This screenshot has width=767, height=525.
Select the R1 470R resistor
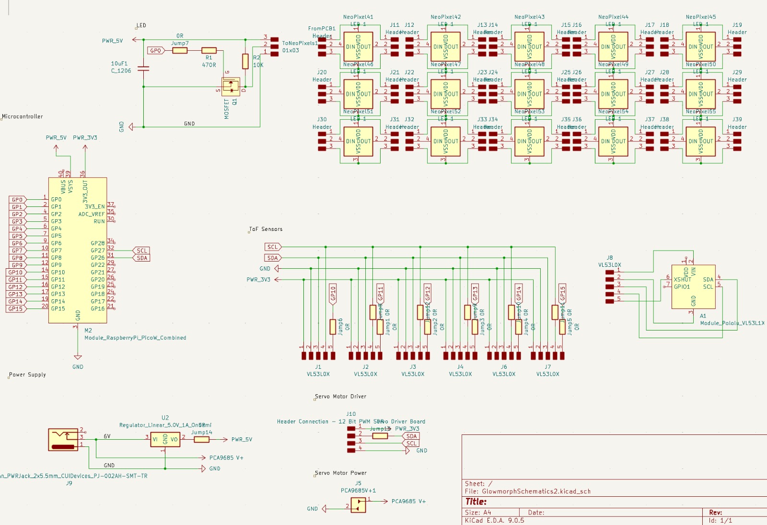coord(209,50)
